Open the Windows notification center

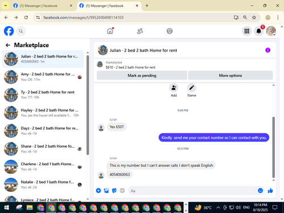click(x=275, y=207)
